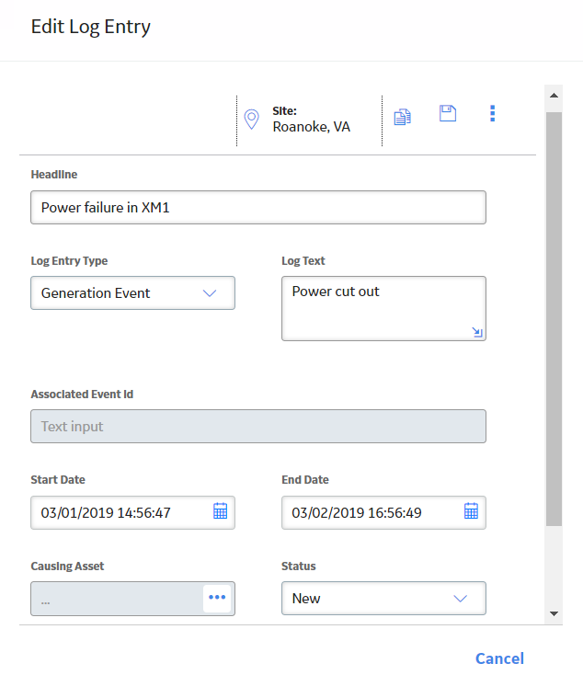Image resolution: width=583 pixels, height=698 pixels.
Task: Click into the Headline text field
Action: [258, 208]
